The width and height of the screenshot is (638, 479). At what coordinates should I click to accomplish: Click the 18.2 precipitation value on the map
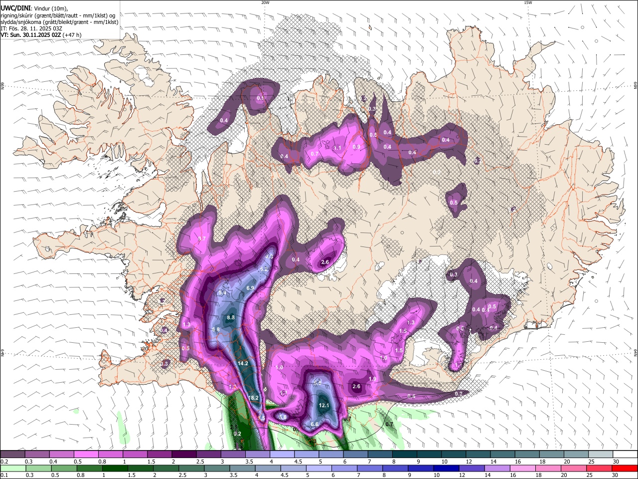point(253,398)
